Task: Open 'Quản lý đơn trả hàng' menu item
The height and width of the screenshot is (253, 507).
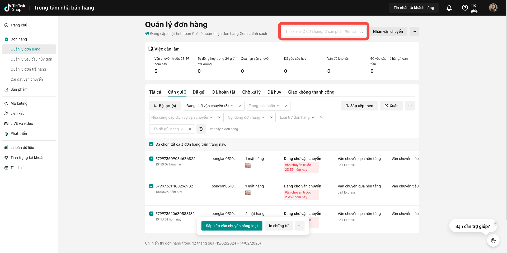Action: (28, 69)
